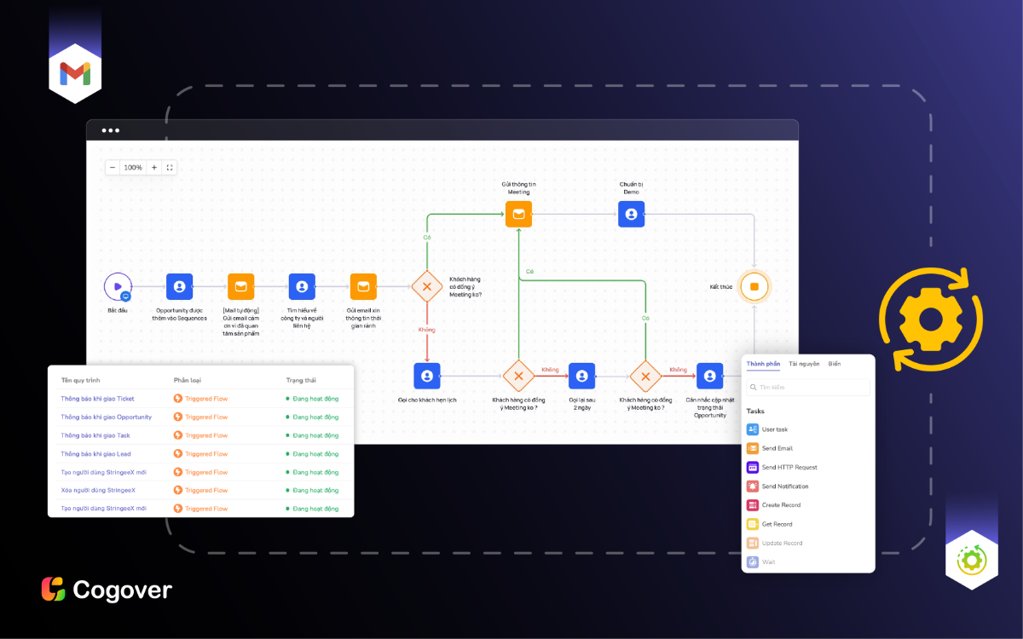The image size is (1023, 639).
Task: Click the fit-to-screen icon in zoom toolbar
Action: (170, 167)
